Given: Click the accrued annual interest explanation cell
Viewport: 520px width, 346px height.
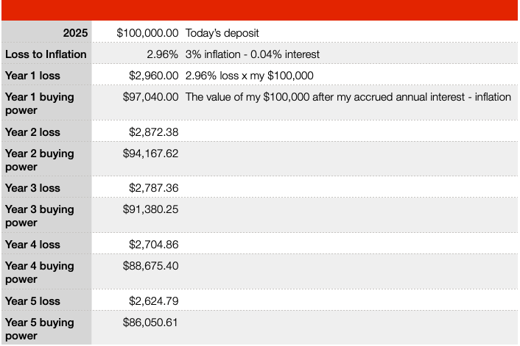Looking at the screenshot, I should coord(348,96).
